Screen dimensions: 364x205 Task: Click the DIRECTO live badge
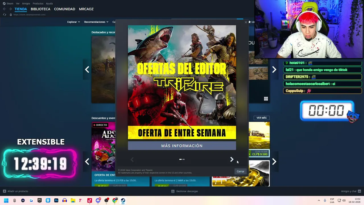(100, 125)
